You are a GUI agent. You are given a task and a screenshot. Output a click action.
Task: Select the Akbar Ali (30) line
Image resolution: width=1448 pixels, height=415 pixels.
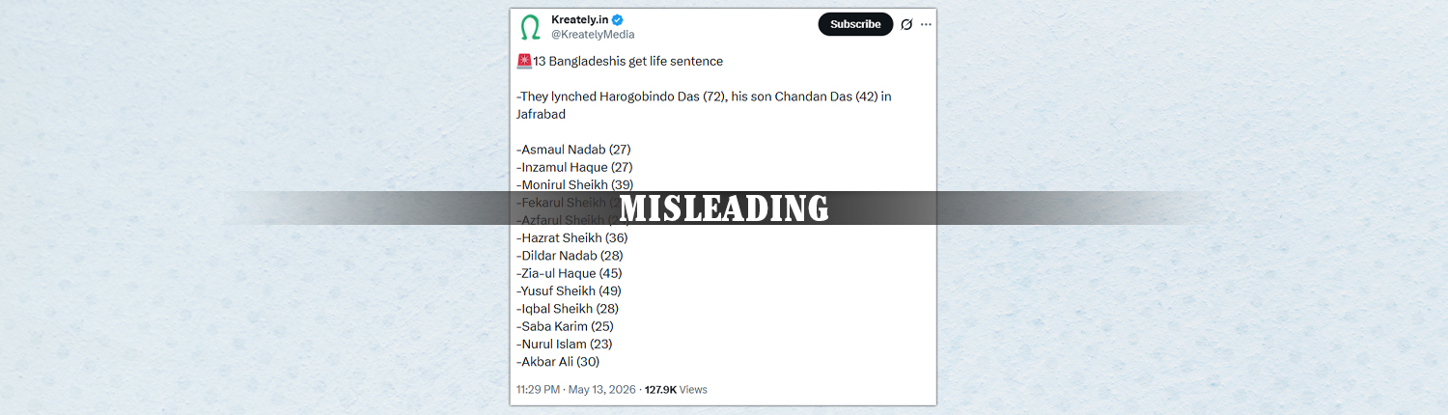(x=558, y=362)
